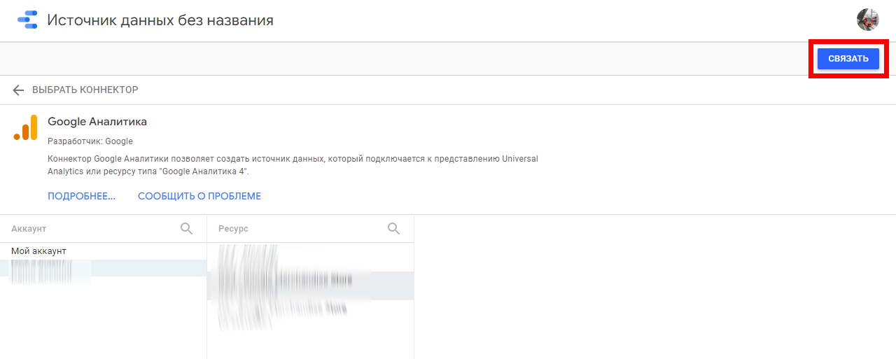Open the ПОДРОБНЕЕ... link

pos(81,196)
